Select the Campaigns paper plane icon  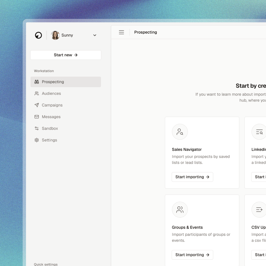click(37, 105)
